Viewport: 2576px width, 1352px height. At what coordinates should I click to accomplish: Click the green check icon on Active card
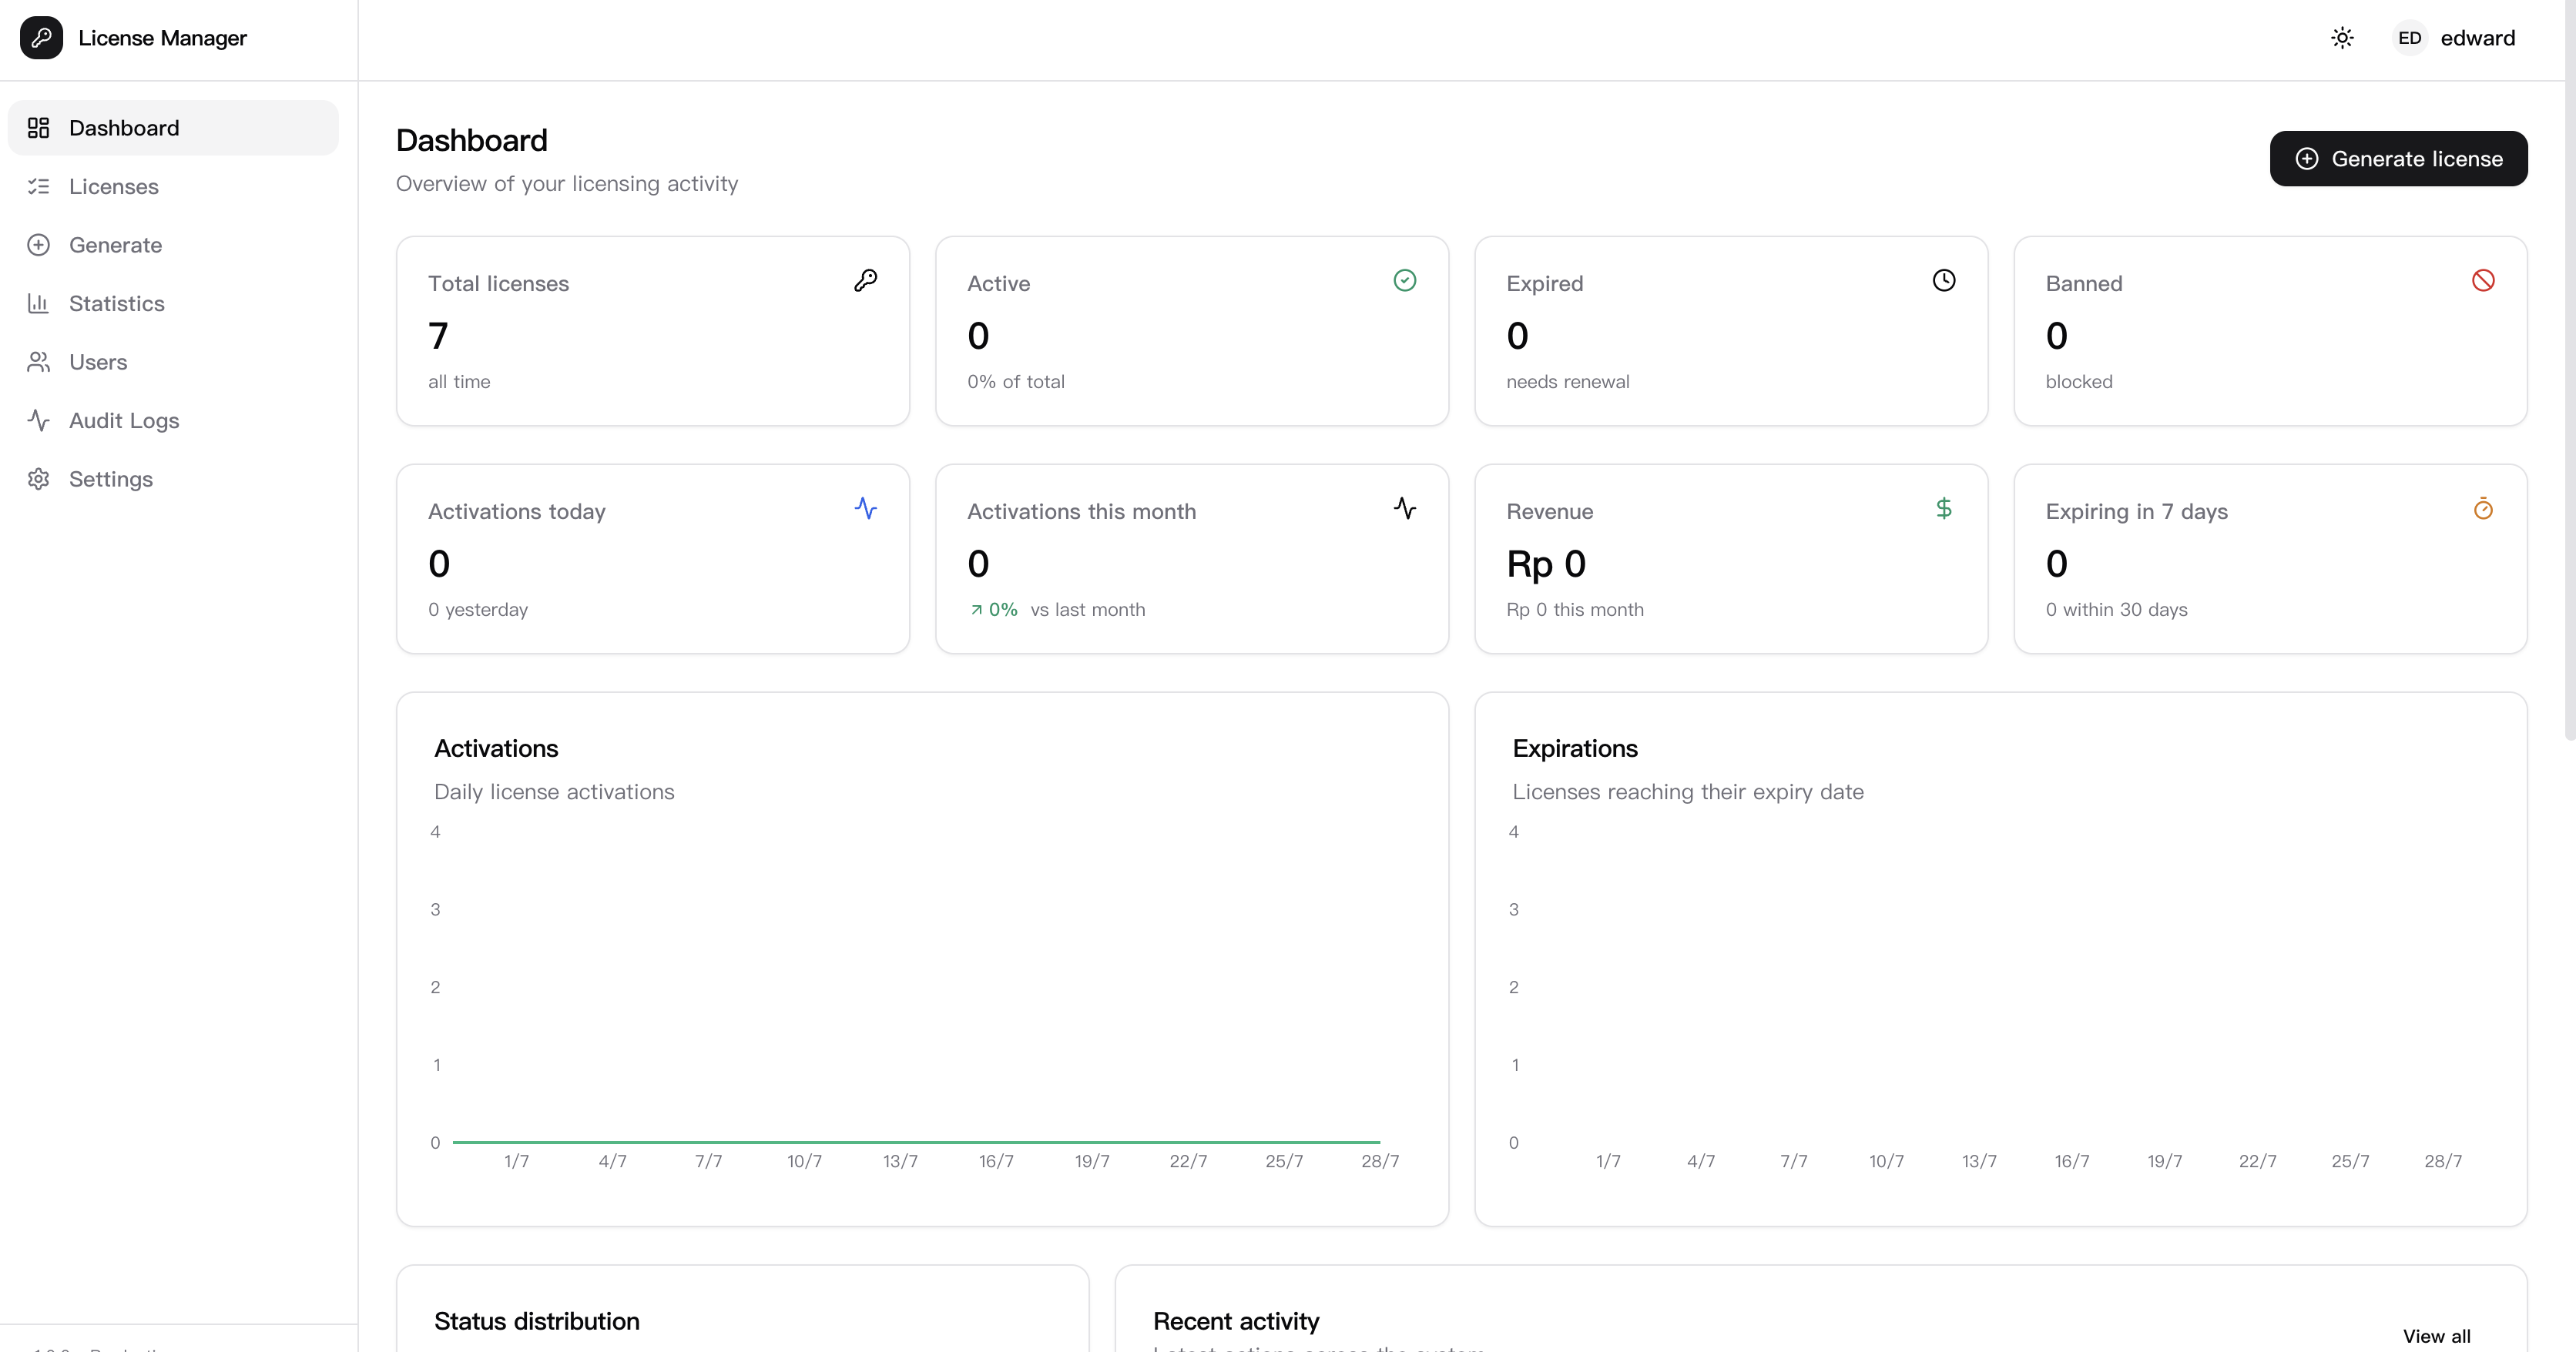coord(1405,281)
